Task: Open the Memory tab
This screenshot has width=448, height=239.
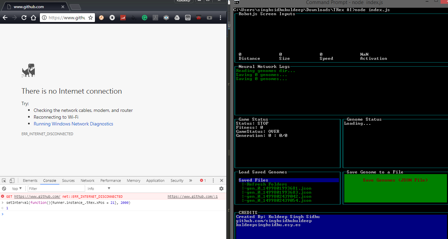Action: coord(133,181)
